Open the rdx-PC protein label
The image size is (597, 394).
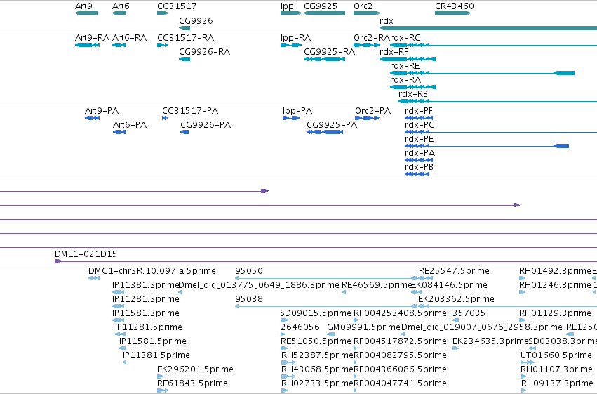point(420,125)
